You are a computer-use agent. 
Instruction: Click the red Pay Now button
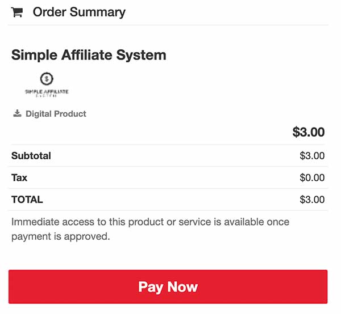[168, 287]
